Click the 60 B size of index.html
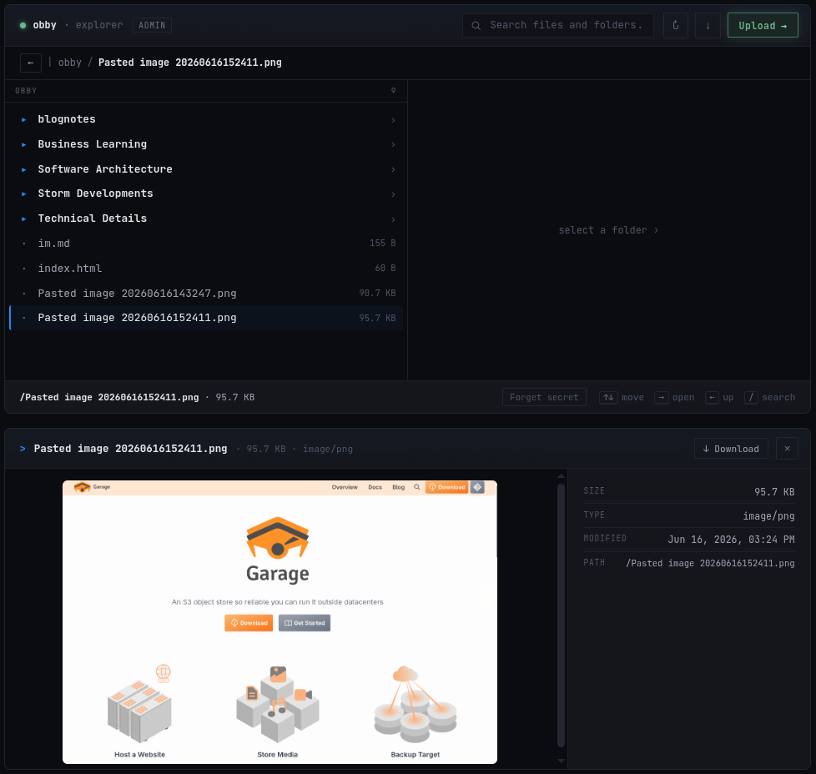This screenshot has width=816, height=774. 385,268
